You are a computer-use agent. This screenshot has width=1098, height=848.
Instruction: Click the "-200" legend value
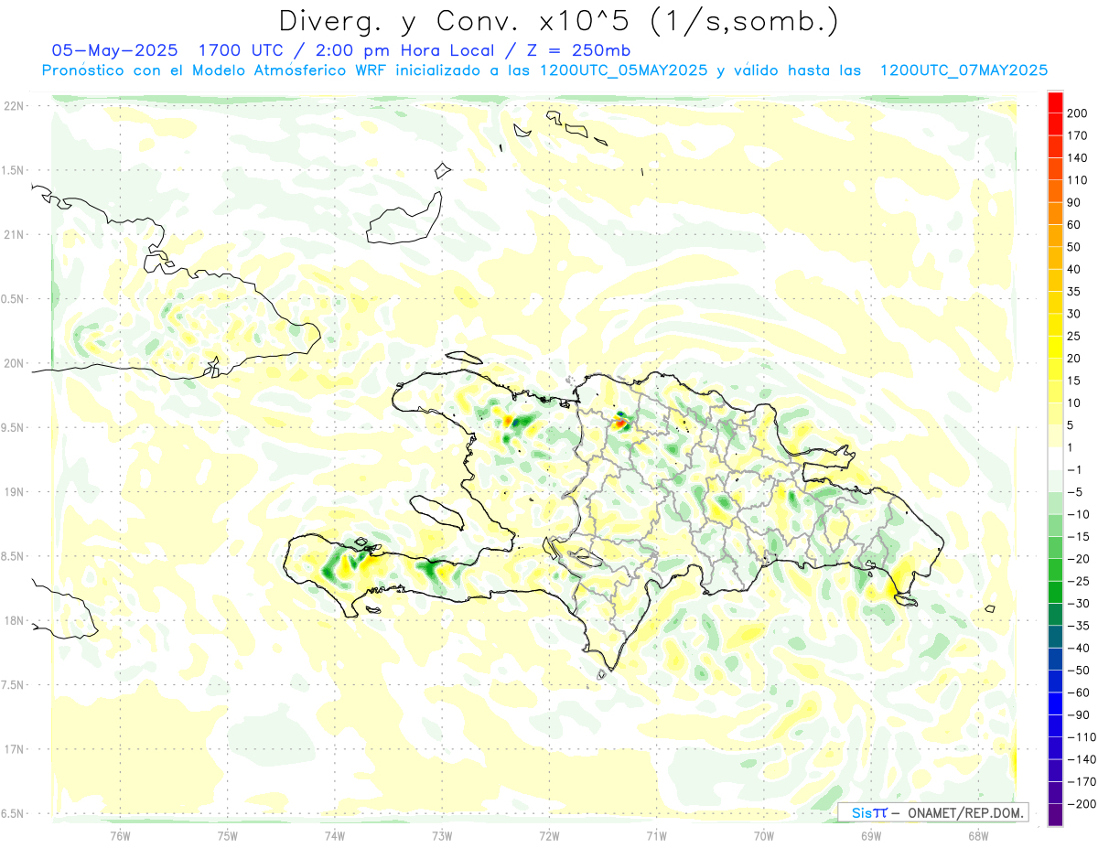coord(1082,804)
